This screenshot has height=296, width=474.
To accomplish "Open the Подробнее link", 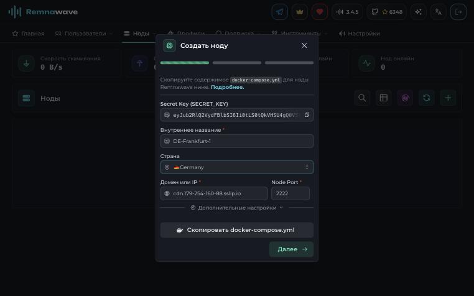I will point(227,88).
